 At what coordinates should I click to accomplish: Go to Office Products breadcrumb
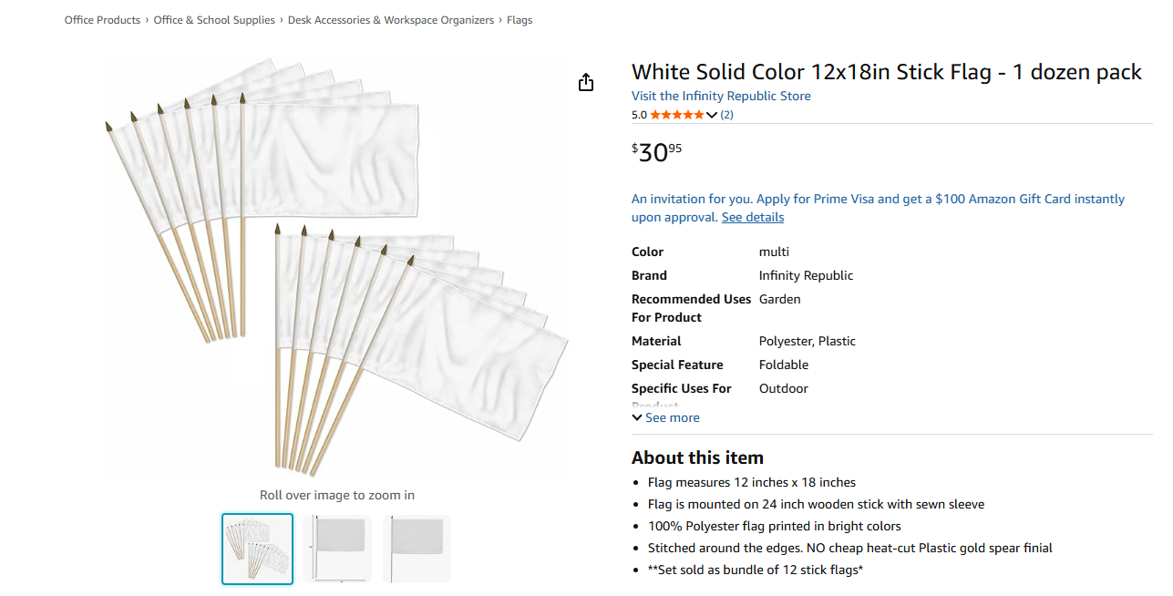click(x=102, y=20)
